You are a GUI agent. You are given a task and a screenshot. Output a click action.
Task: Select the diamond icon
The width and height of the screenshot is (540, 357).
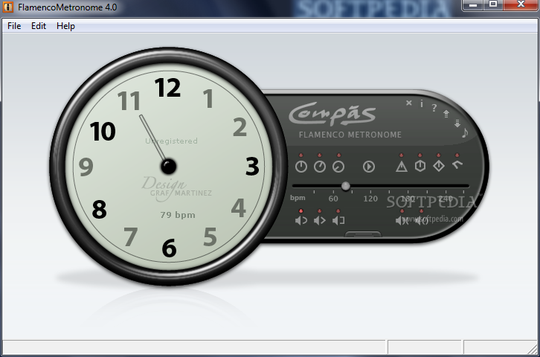pyautogui.click(x=438, y=166)
